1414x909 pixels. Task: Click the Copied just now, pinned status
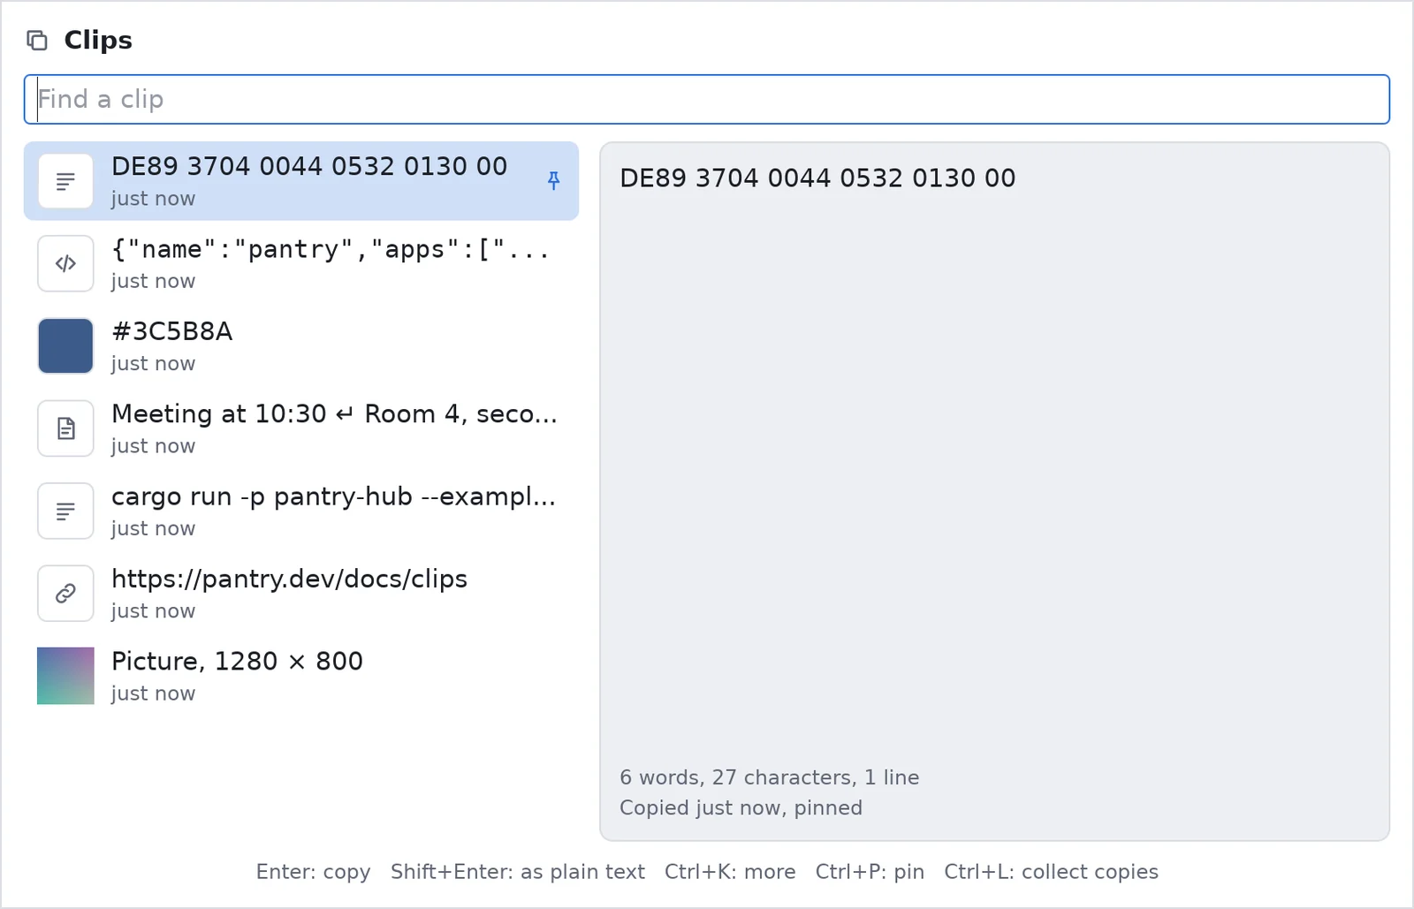pyautogui.click(x=741, y=807)
